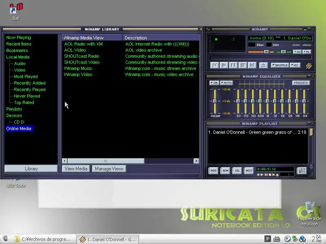Viewport: 326px width, 244px height.
Task: Select Most Played under Local Media
Action: [26, 76]
